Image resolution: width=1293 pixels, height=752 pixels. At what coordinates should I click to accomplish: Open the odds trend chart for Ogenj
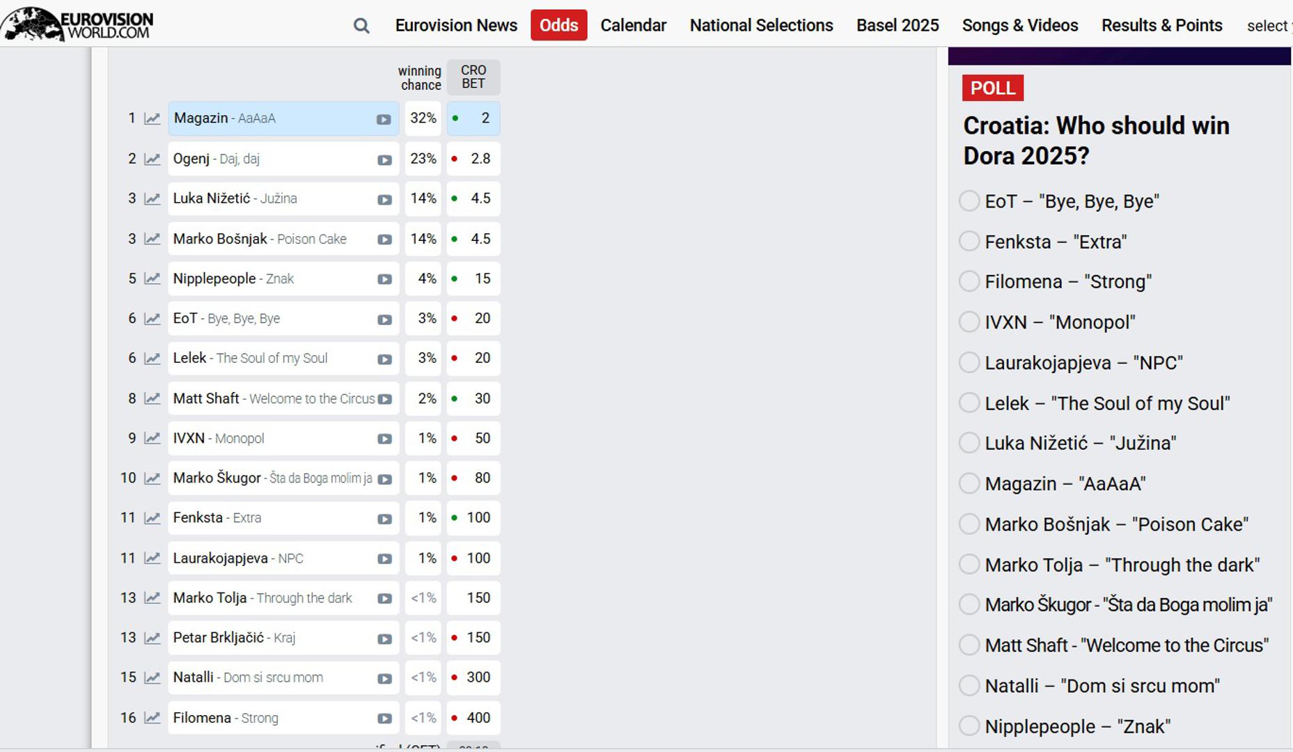[152, 159]
